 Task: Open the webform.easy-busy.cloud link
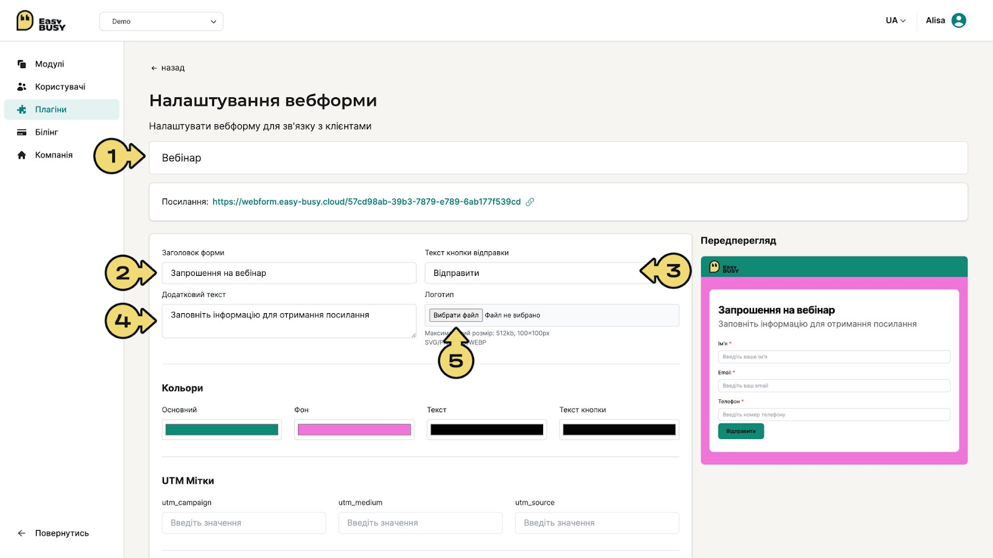click(366, 201)
